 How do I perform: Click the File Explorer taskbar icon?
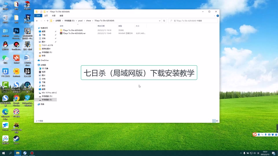click(18, 153)
